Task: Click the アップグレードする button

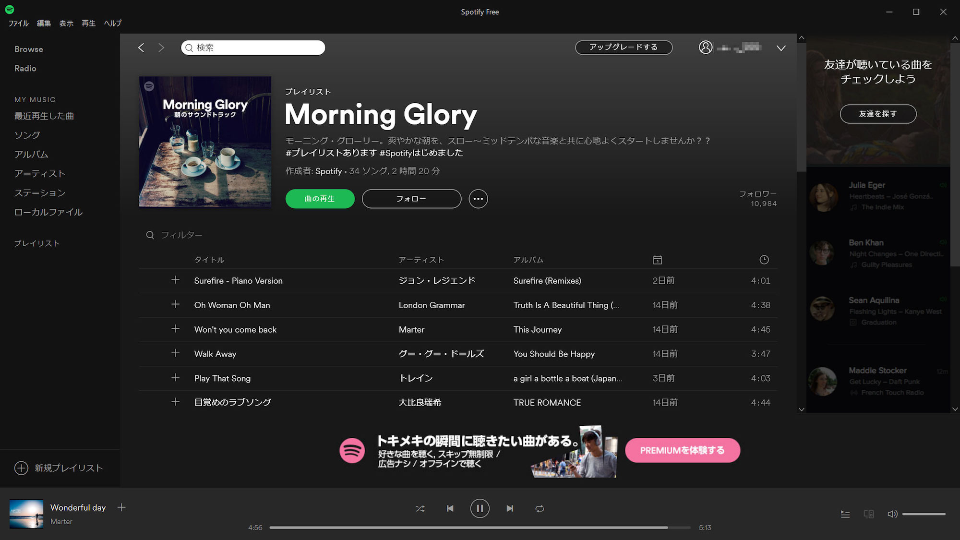Action: (x=624, y=47)
